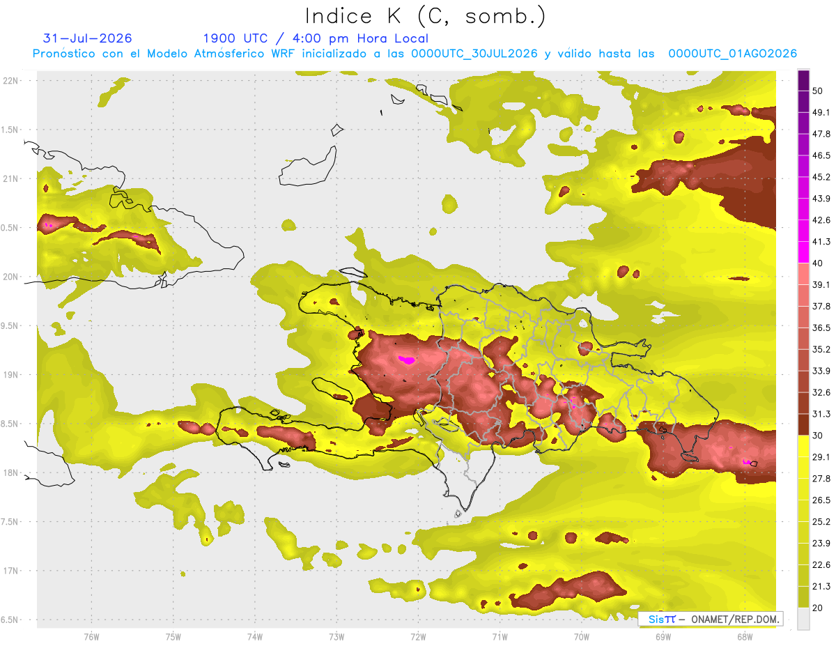Click the "73W" longitude label

[x=336, y=636]
